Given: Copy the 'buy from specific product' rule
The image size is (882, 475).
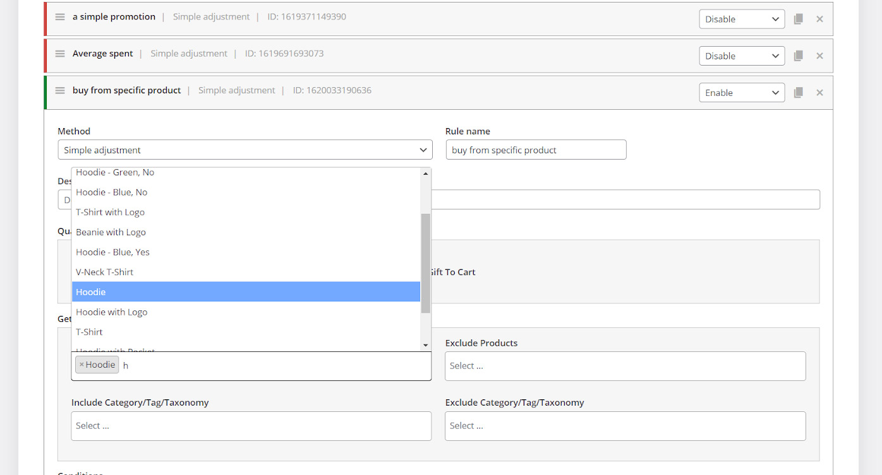Looking at the screenshot, I should (798, 93).
